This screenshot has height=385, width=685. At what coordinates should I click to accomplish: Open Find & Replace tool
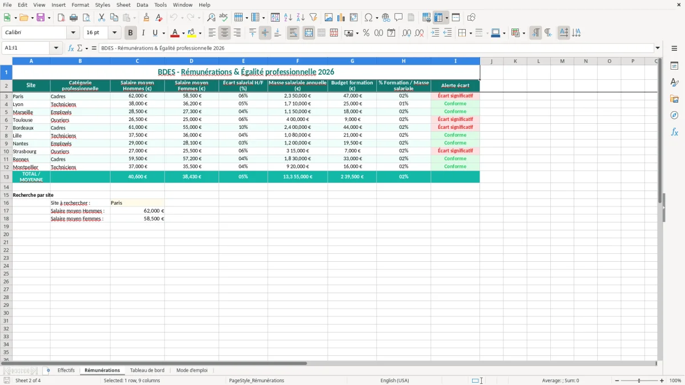211,18
